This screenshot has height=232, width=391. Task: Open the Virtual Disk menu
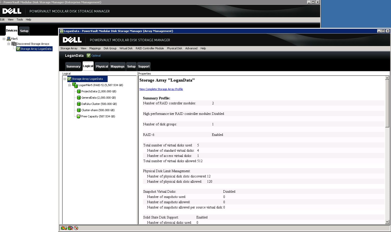126,48
